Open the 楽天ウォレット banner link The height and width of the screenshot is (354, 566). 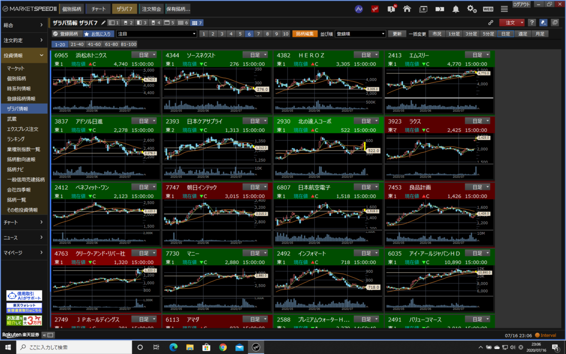[x=24, y=308]
